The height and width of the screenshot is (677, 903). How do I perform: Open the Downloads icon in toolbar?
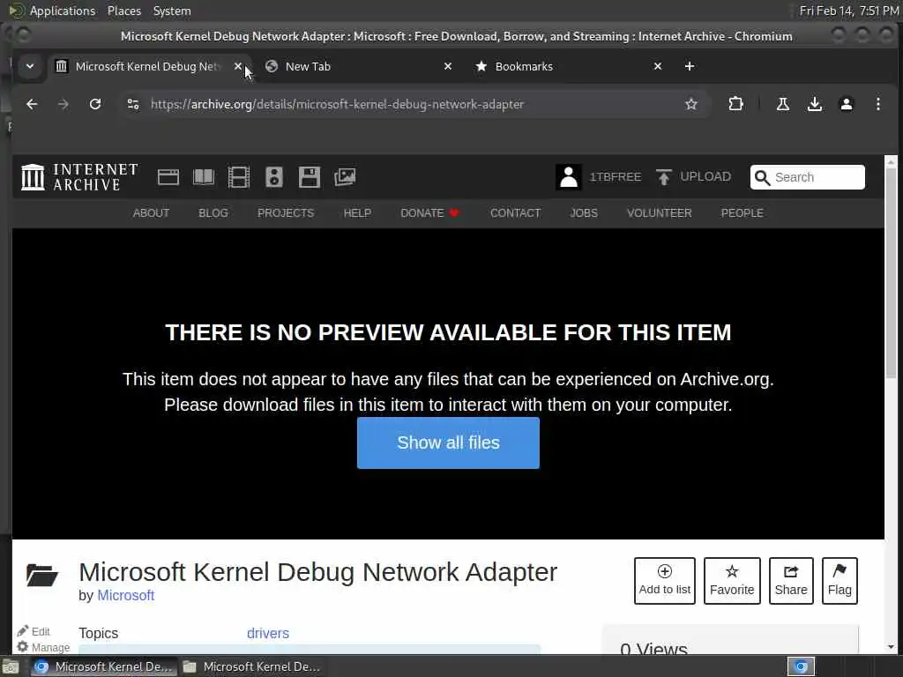(x=814, y=104)
